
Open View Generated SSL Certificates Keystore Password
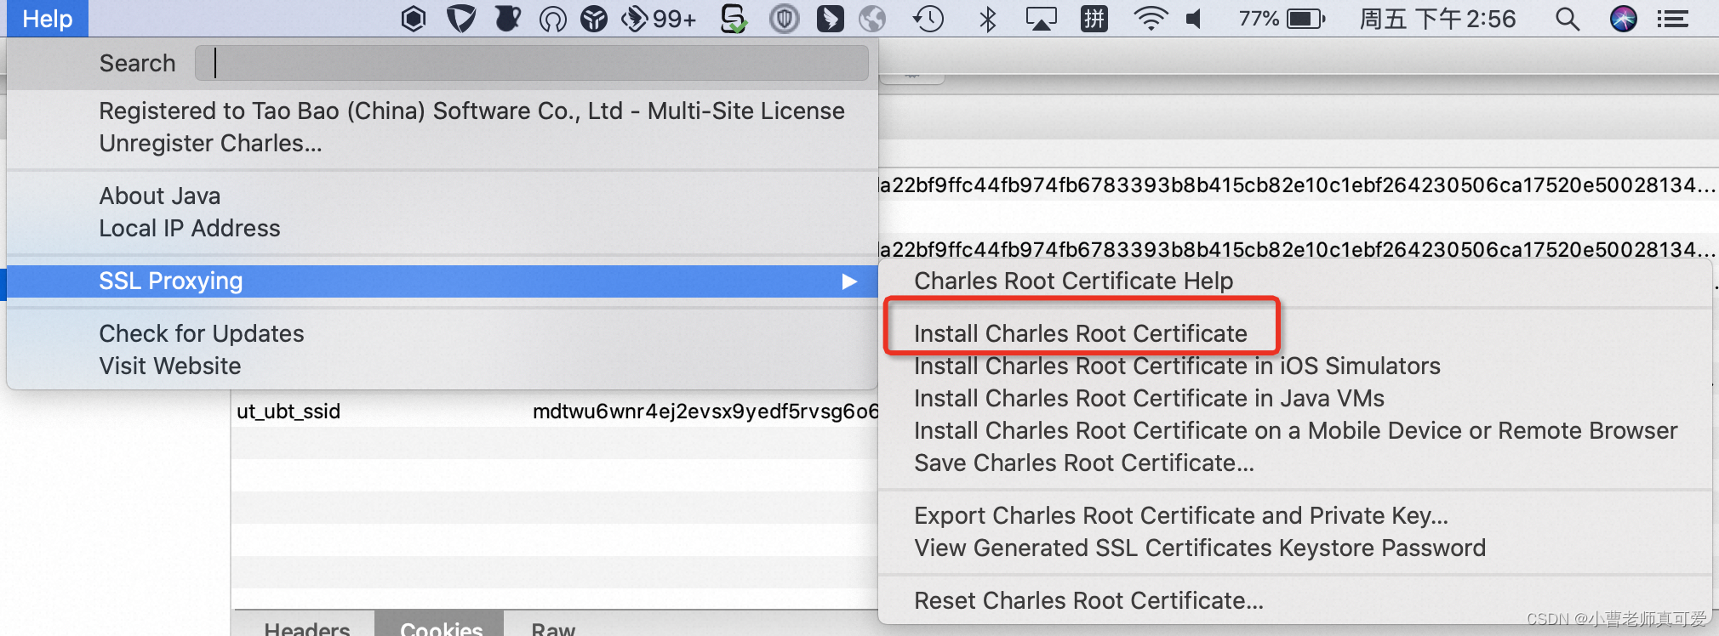click(x=1200, y=548)
